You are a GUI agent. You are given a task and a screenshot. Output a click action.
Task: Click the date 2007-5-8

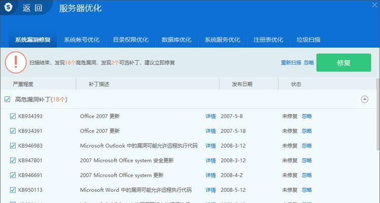click(x=232, y=116)
